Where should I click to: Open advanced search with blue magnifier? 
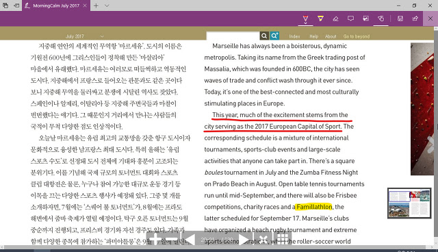[x=274, y=36]
